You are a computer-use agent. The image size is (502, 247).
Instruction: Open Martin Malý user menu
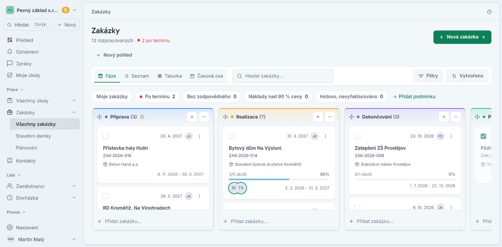[42, 239]
